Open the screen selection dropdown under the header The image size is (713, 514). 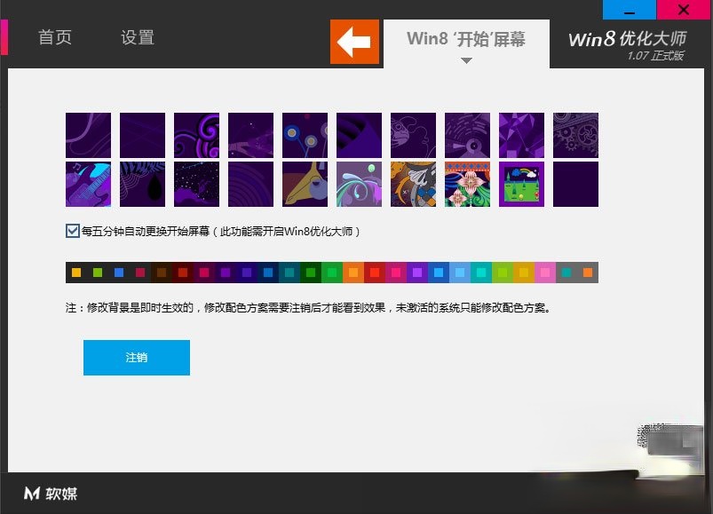(465, 59)
